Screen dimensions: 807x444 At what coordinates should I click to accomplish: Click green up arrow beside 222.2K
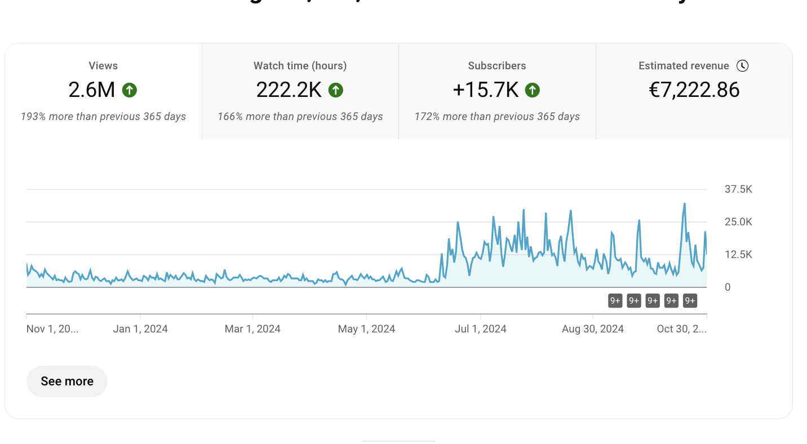click(336, 90)
